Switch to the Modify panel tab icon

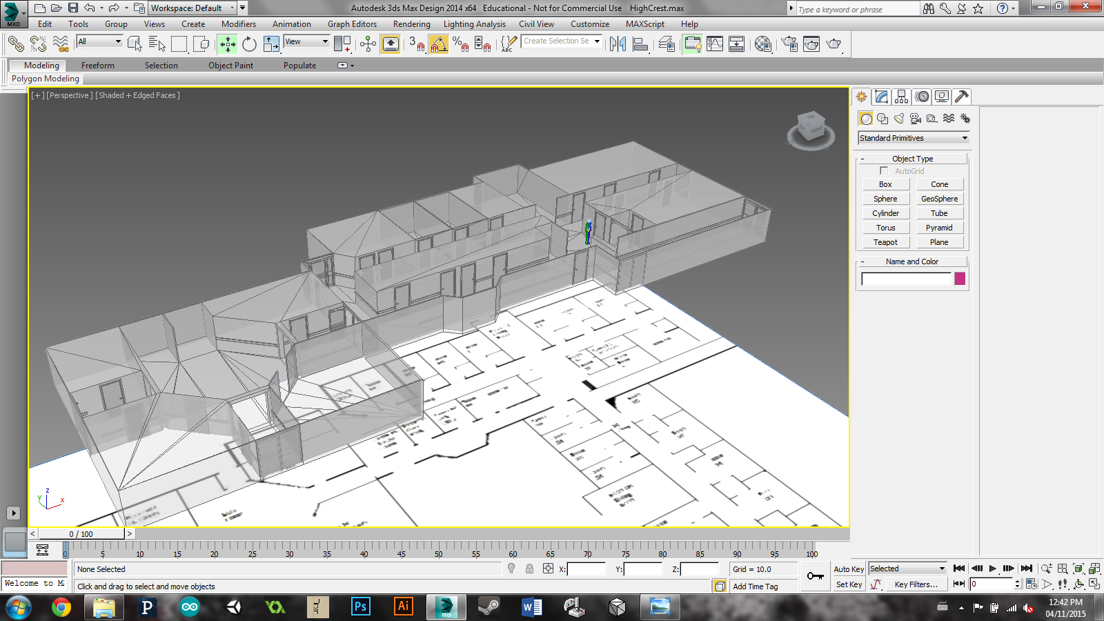[x=881, y=97]
